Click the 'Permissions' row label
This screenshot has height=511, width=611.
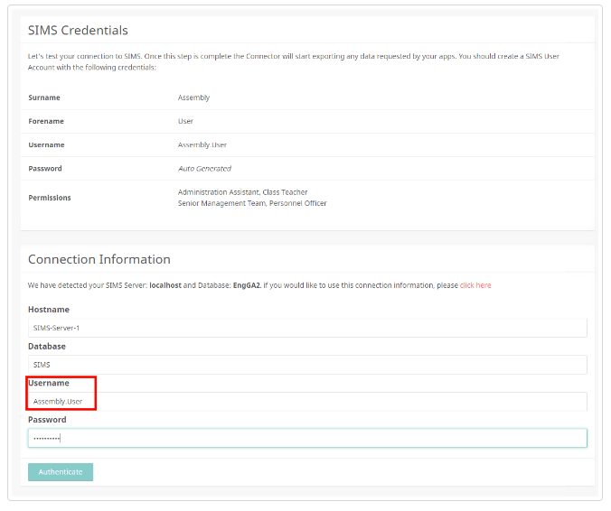50,198
